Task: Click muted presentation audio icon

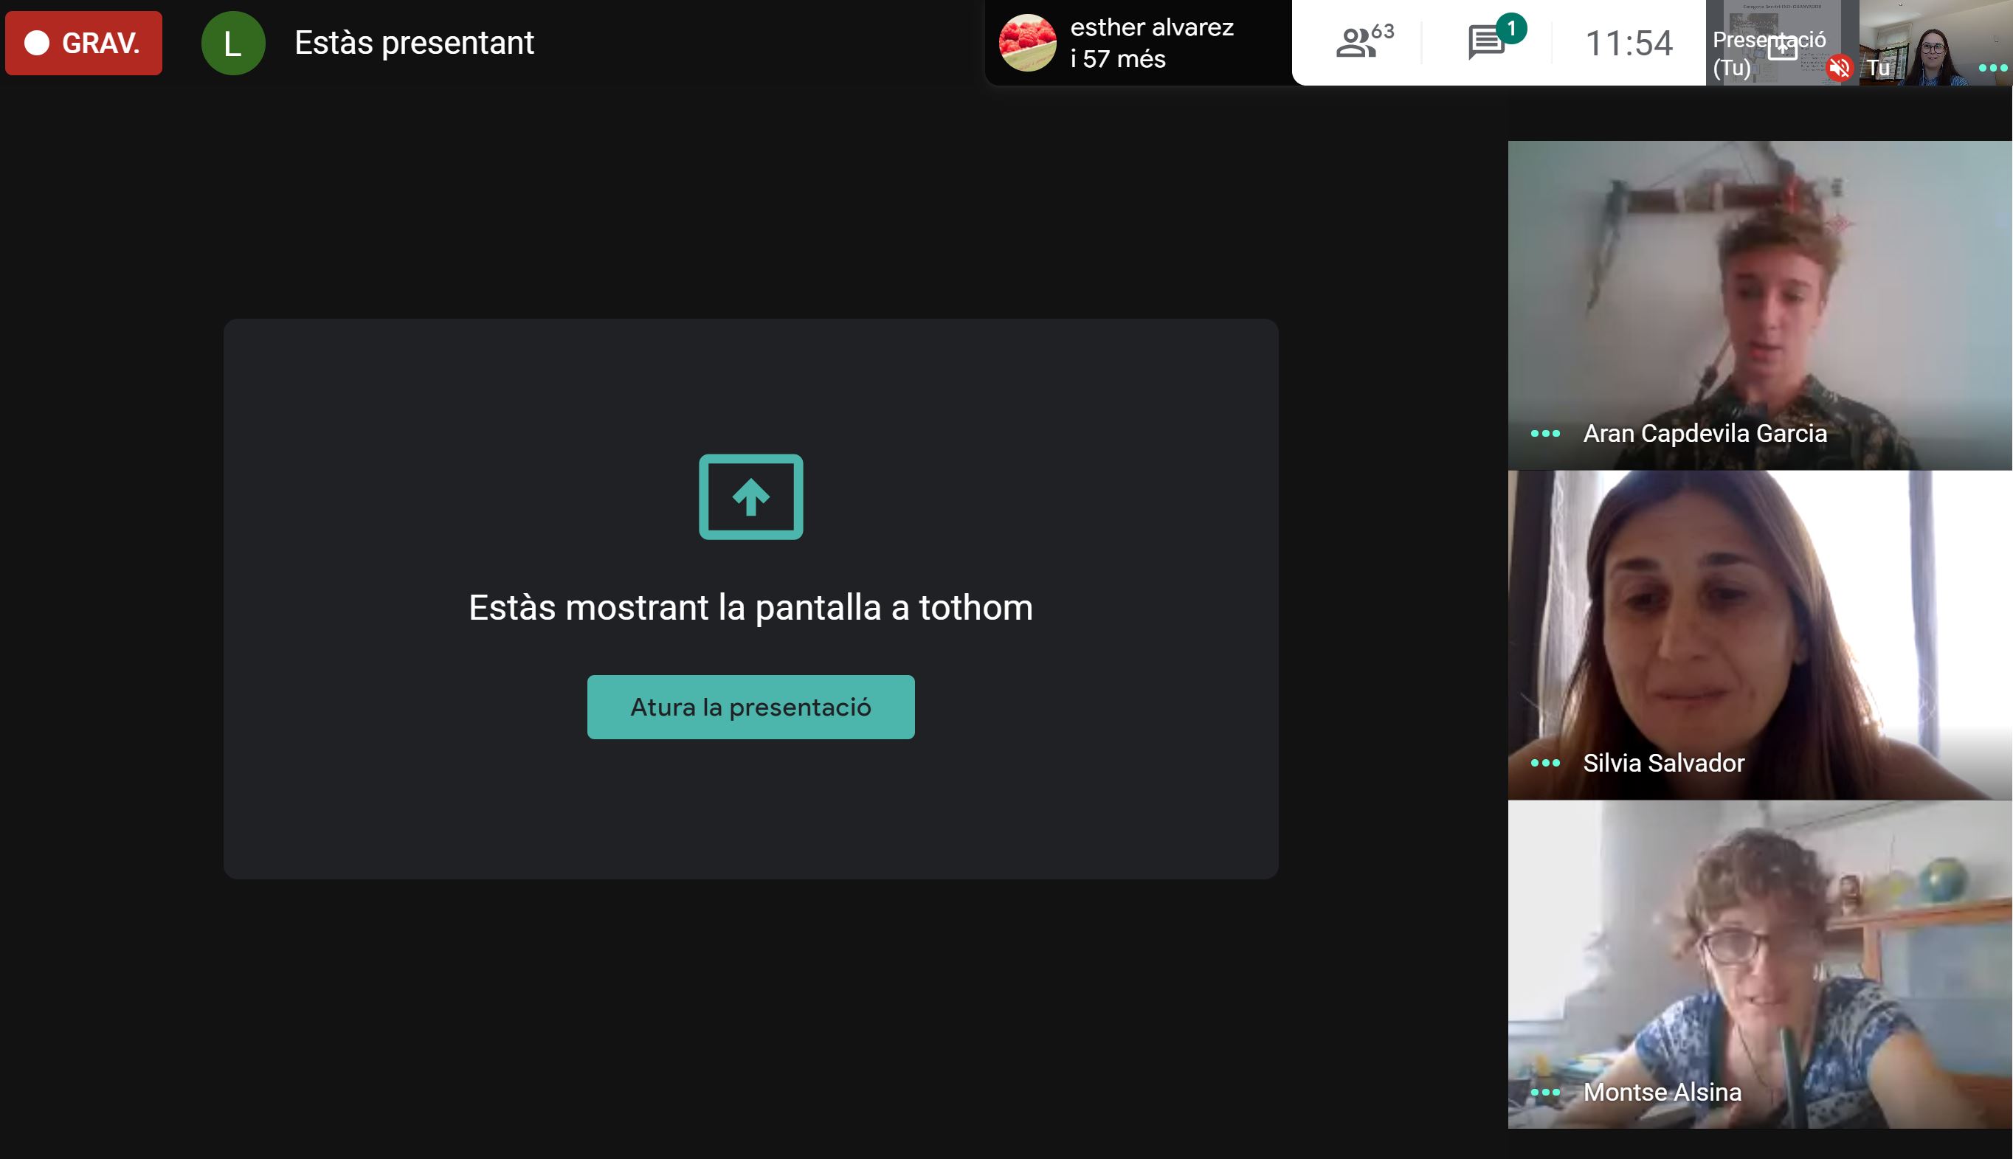Action: 1839,69
